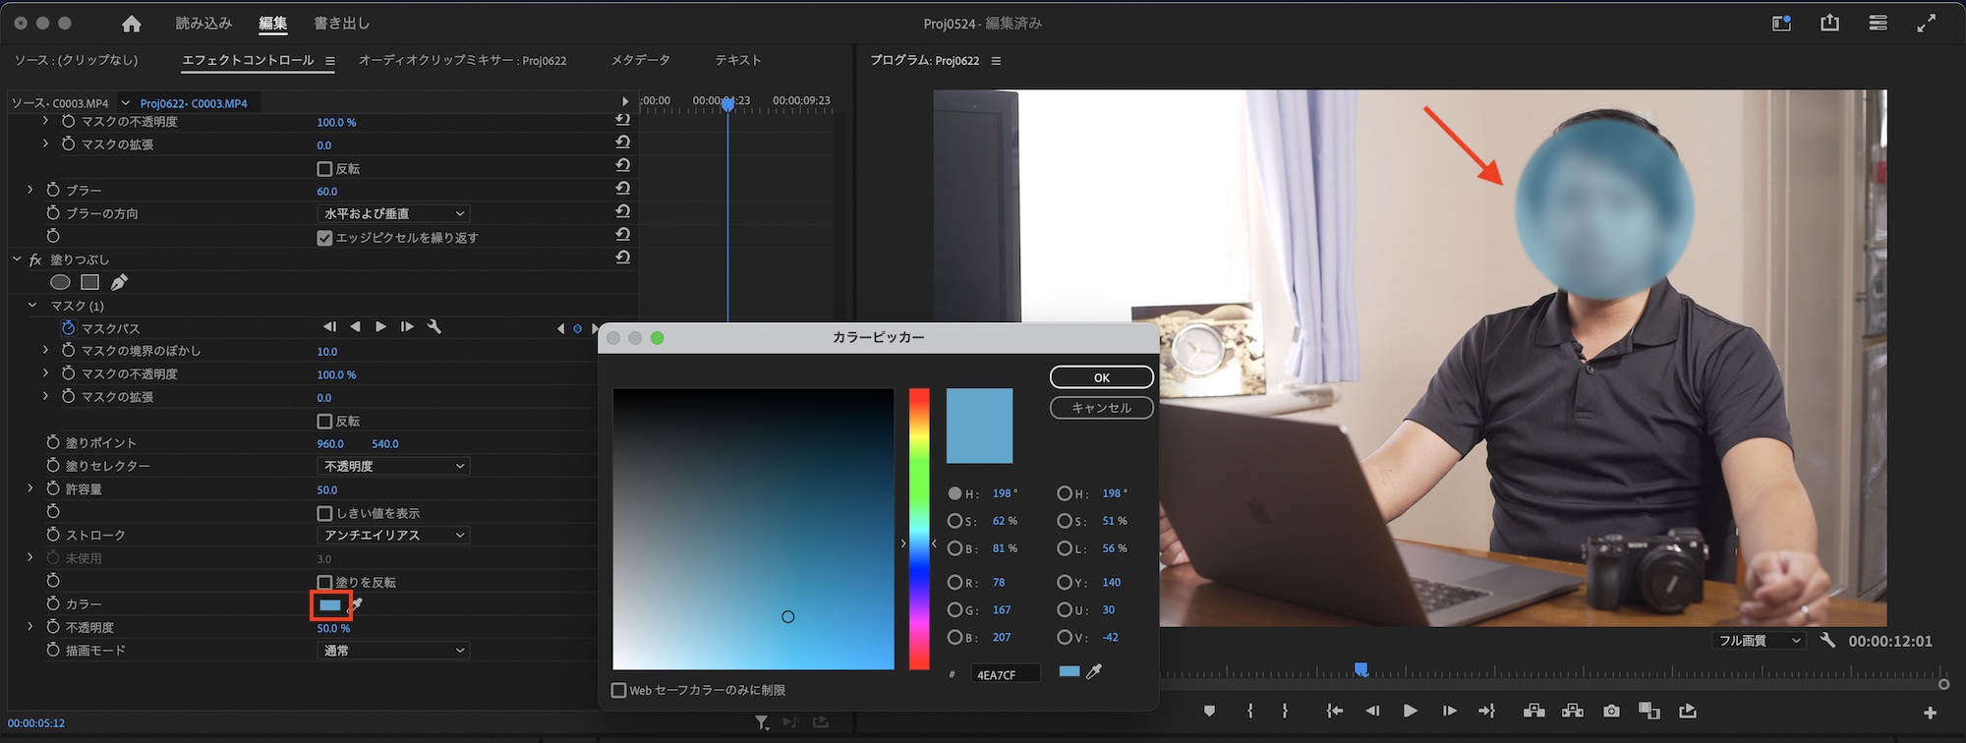This screenshot has width=1966, height=743.
Task: Open the ブラーの方向 dropdown
Action: tap(393, 213)
